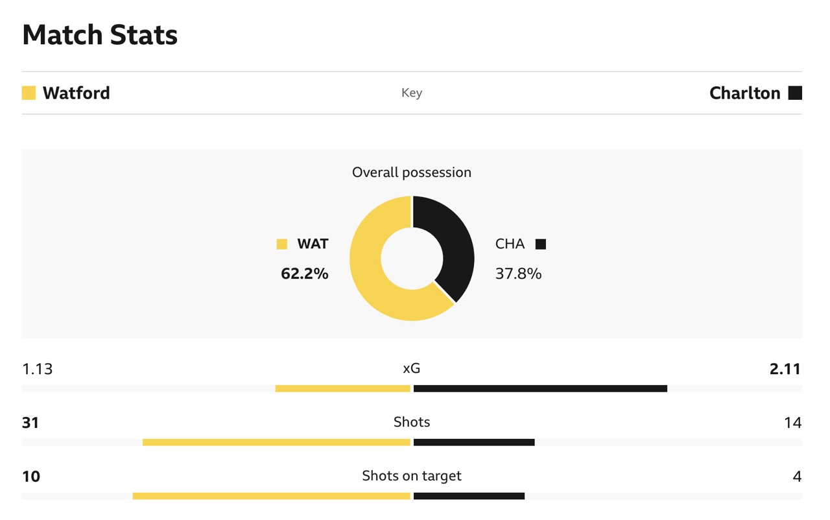Click the black Charlton possession donut segment
Viewport: 830px width, 520px height.
(454, 240)
